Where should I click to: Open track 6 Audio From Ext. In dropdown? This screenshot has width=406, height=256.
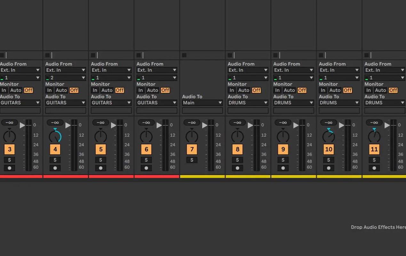[x=157, y=70]
